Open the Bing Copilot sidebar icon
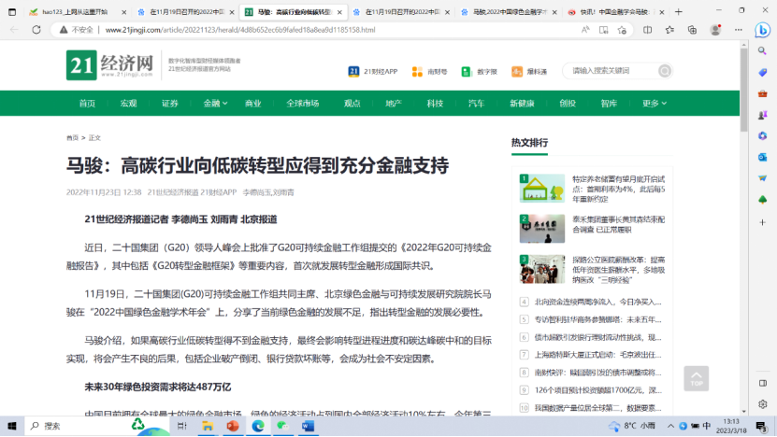The image size is (777, 437). coord(762,29)
